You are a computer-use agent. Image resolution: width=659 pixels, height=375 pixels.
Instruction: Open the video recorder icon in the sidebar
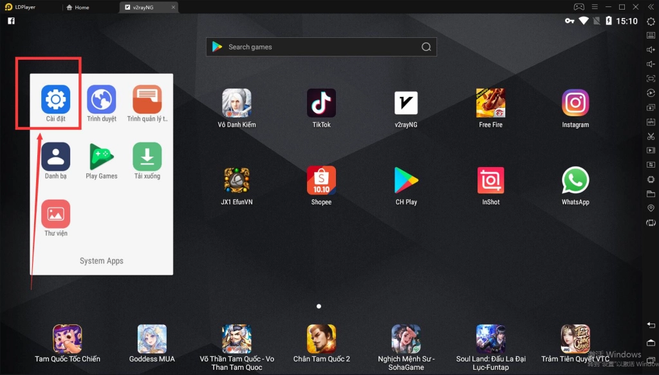click(x=650, y=150)
